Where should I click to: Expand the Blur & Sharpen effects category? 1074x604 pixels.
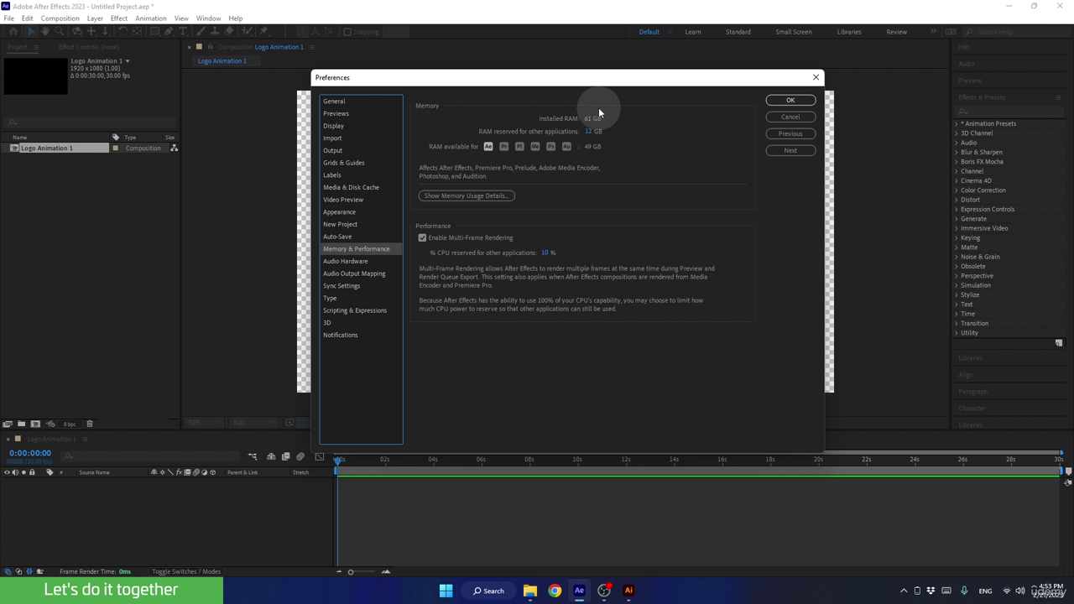click(x=957, y=153)
